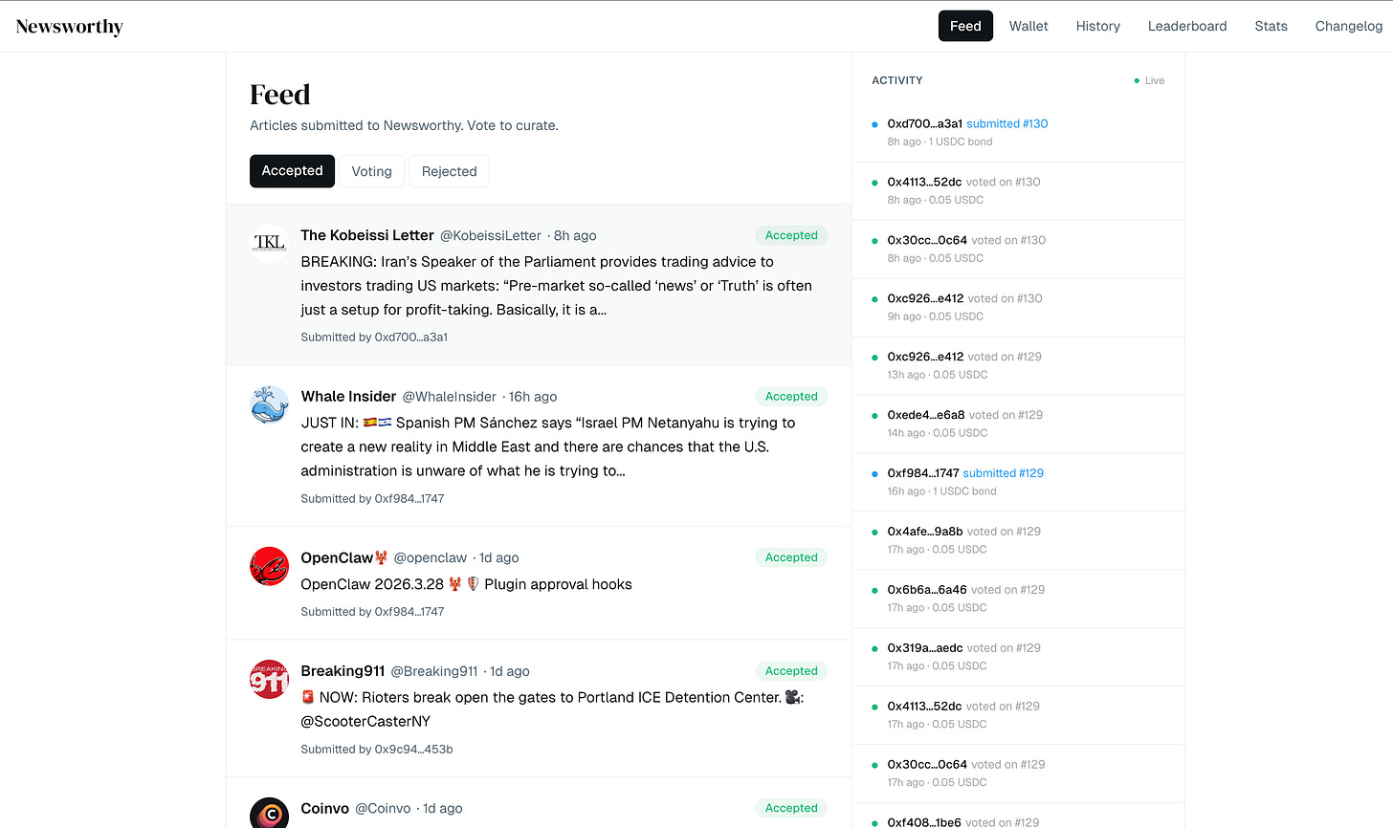The width and height of the screenshot is (1393, 828).
Task: Go to the History page
Action: click(1097, 26)
